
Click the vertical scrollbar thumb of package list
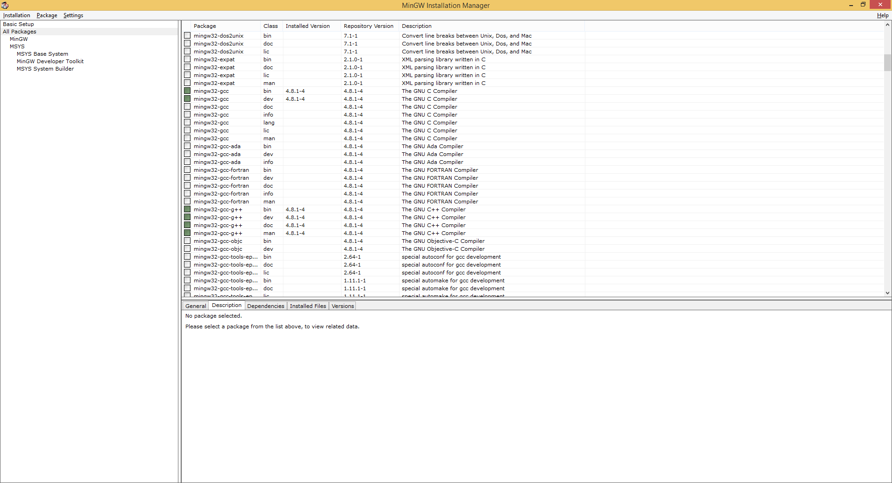click(x=887, y=63)
